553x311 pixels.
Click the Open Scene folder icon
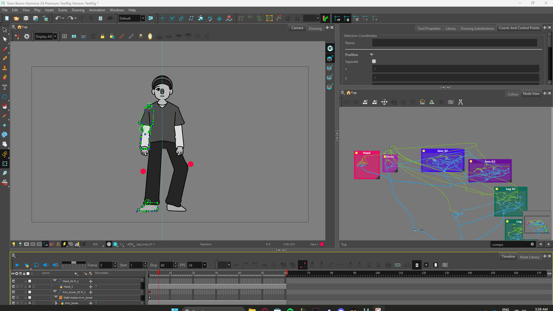(x=16, y=18)
